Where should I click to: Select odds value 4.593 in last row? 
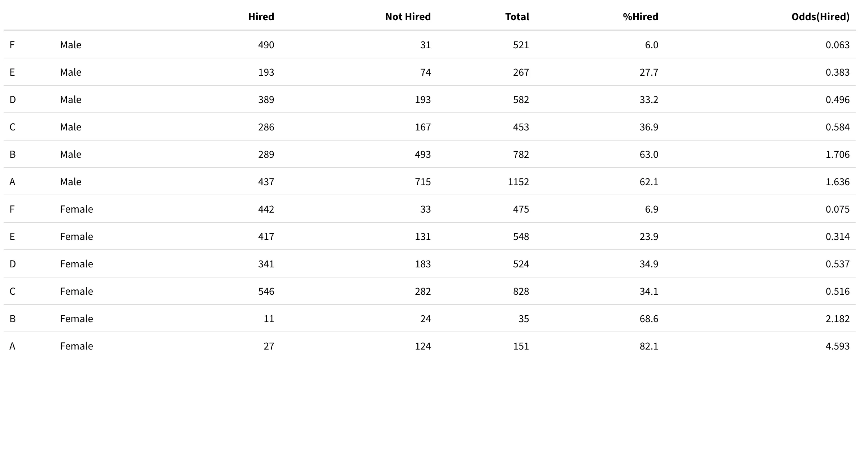point(837,346)
